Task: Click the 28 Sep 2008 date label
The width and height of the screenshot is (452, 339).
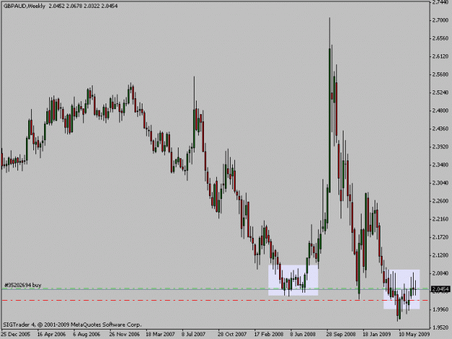Action: (x=341, y=334)
